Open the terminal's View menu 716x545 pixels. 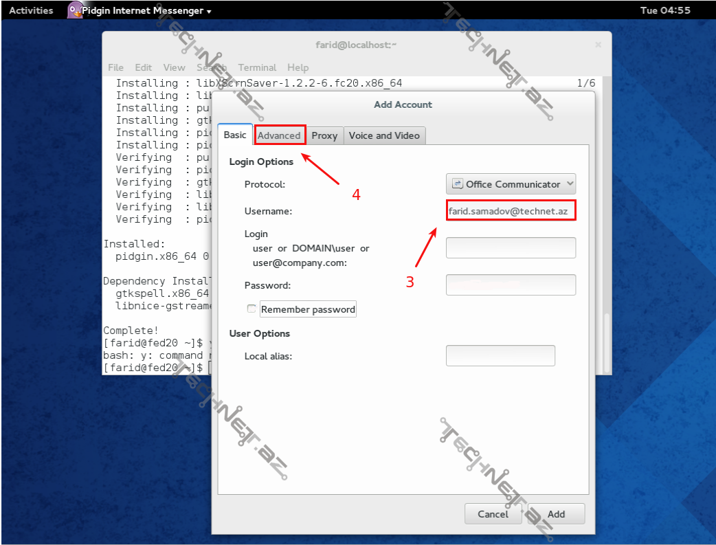click(174, 67)
